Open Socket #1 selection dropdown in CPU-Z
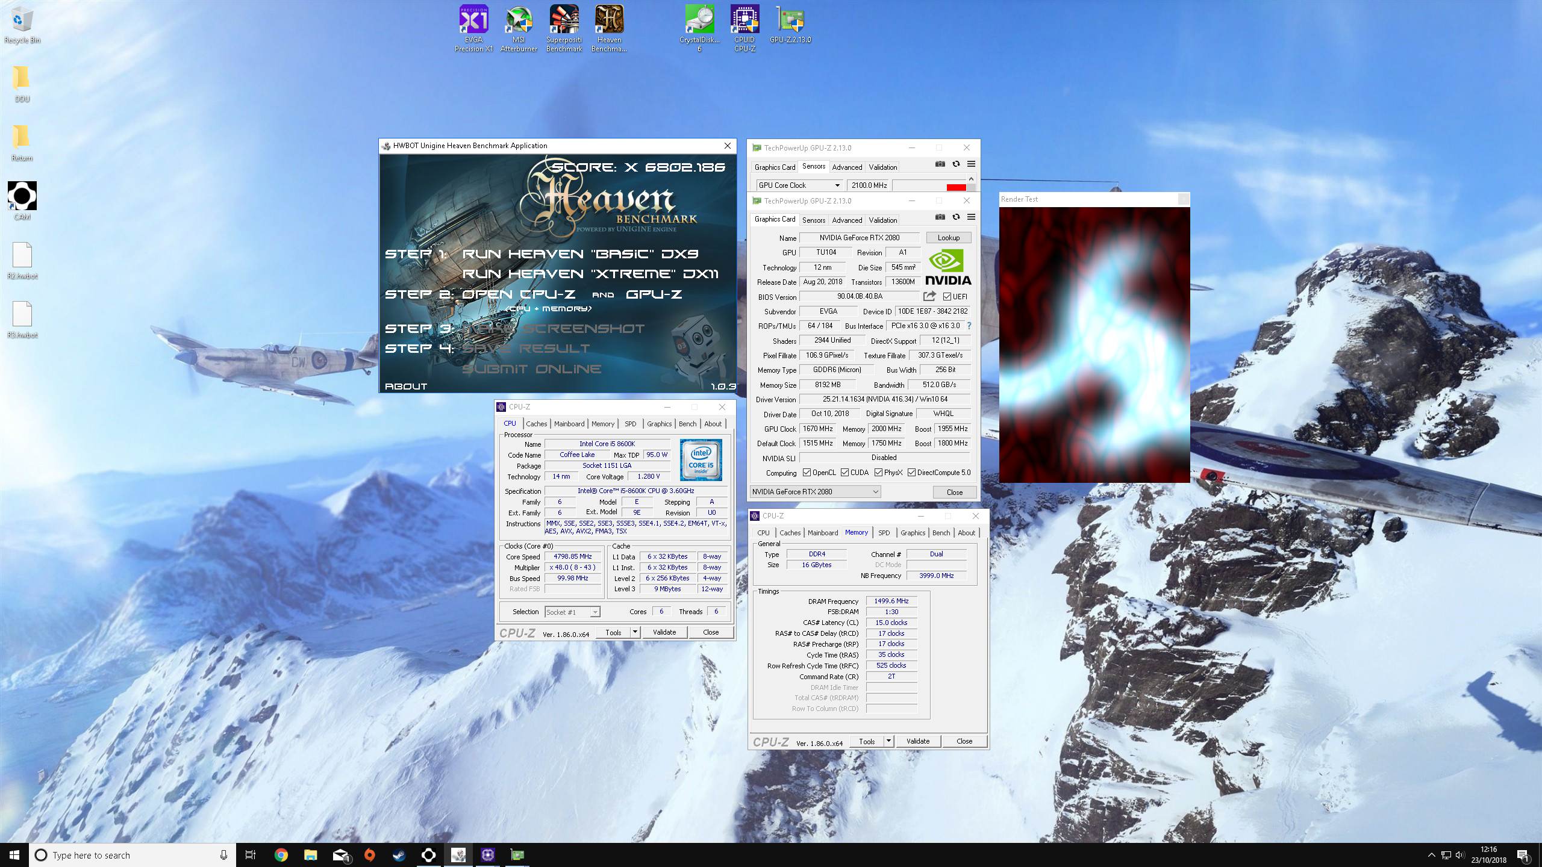The image size is (1542, 867). tap(573, 612)
